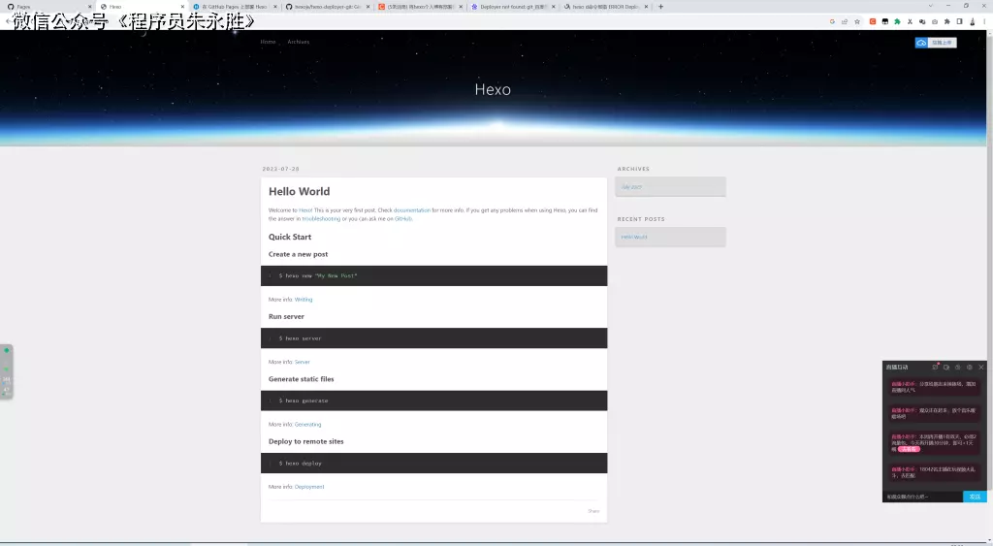This screenshot has width=993, height=546.
Task: Follow the documentation link
Action: point(411,209)
